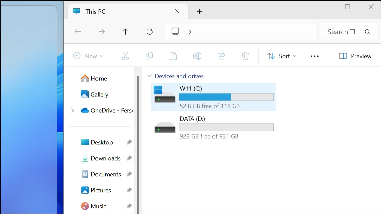Screen dimensions: 381x214
Task: Minimize the File Explorer window
Action: point(324,7)
